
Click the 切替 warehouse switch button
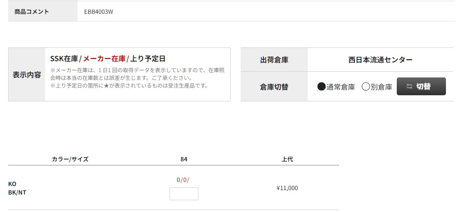pyautogui.click(x=421, y=86)
